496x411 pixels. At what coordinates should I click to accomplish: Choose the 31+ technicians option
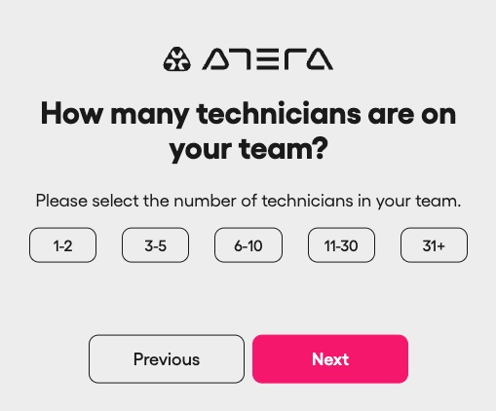click(x=434, y=245)
